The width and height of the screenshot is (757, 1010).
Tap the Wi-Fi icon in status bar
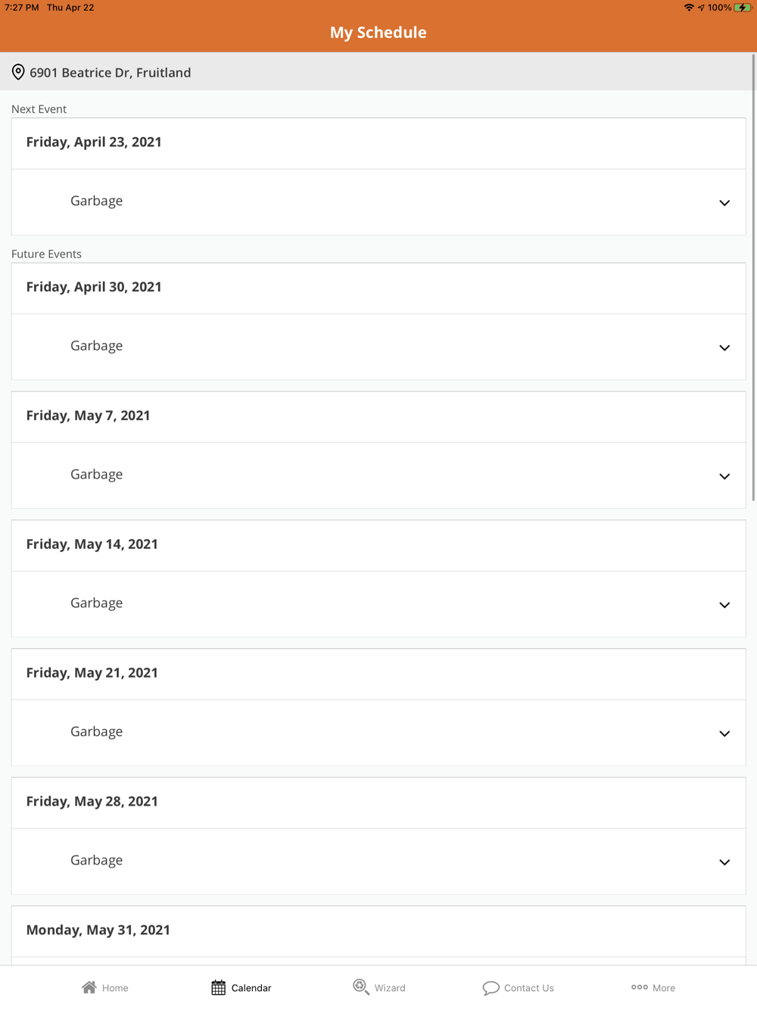click(688, 8)
